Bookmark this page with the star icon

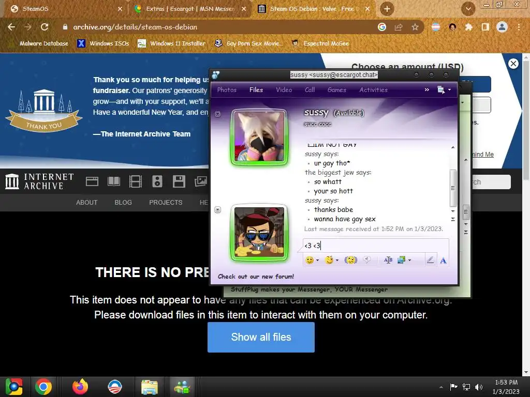(x=415, y=27)
